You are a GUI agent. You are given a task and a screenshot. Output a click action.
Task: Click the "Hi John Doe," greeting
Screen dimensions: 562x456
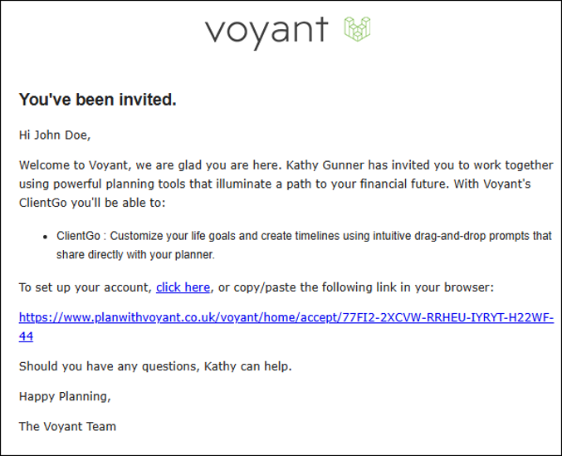55,135
